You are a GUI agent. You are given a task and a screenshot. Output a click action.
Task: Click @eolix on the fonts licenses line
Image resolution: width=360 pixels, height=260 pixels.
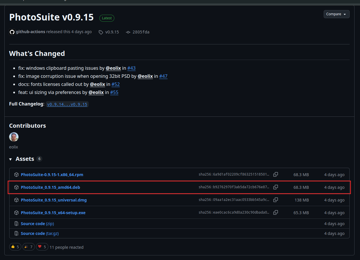tap(97, 84)
